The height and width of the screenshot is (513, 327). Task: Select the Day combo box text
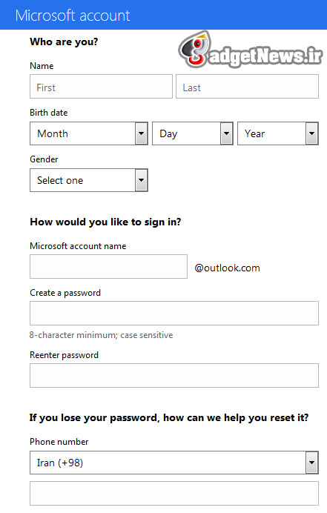pos(168,134)
